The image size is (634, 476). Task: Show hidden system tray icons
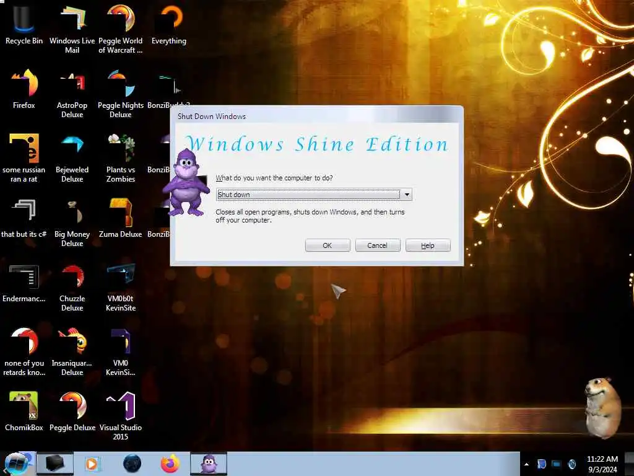526,464
